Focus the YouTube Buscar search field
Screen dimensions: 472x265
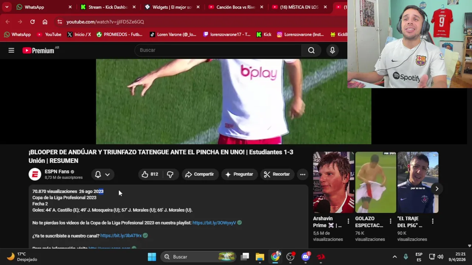(x=218, y=50)
